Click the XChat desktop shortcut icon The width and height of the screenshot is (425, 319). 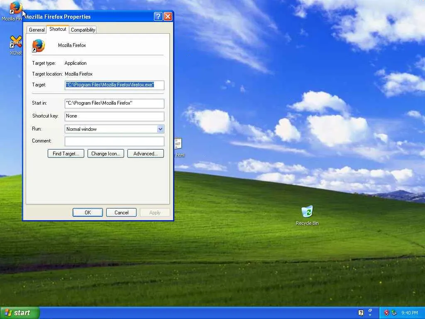16,42
